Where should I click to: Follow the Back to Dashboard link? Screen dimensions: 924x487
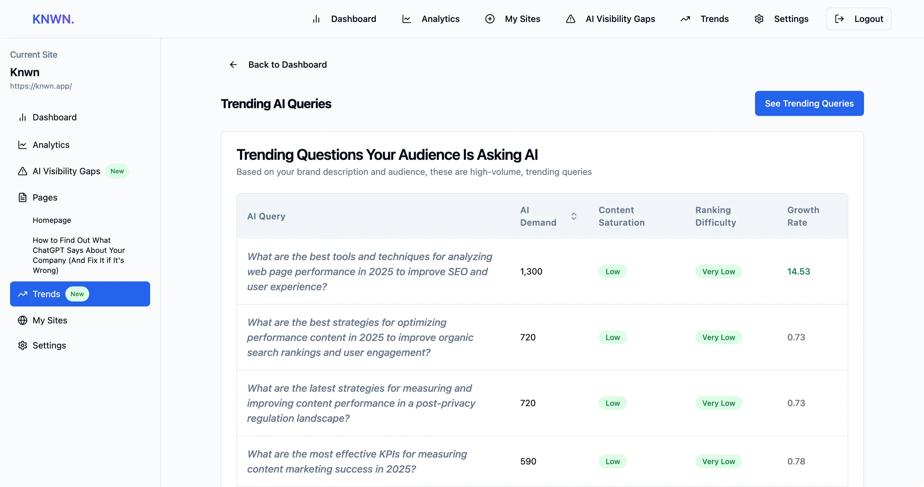[288, 65]
